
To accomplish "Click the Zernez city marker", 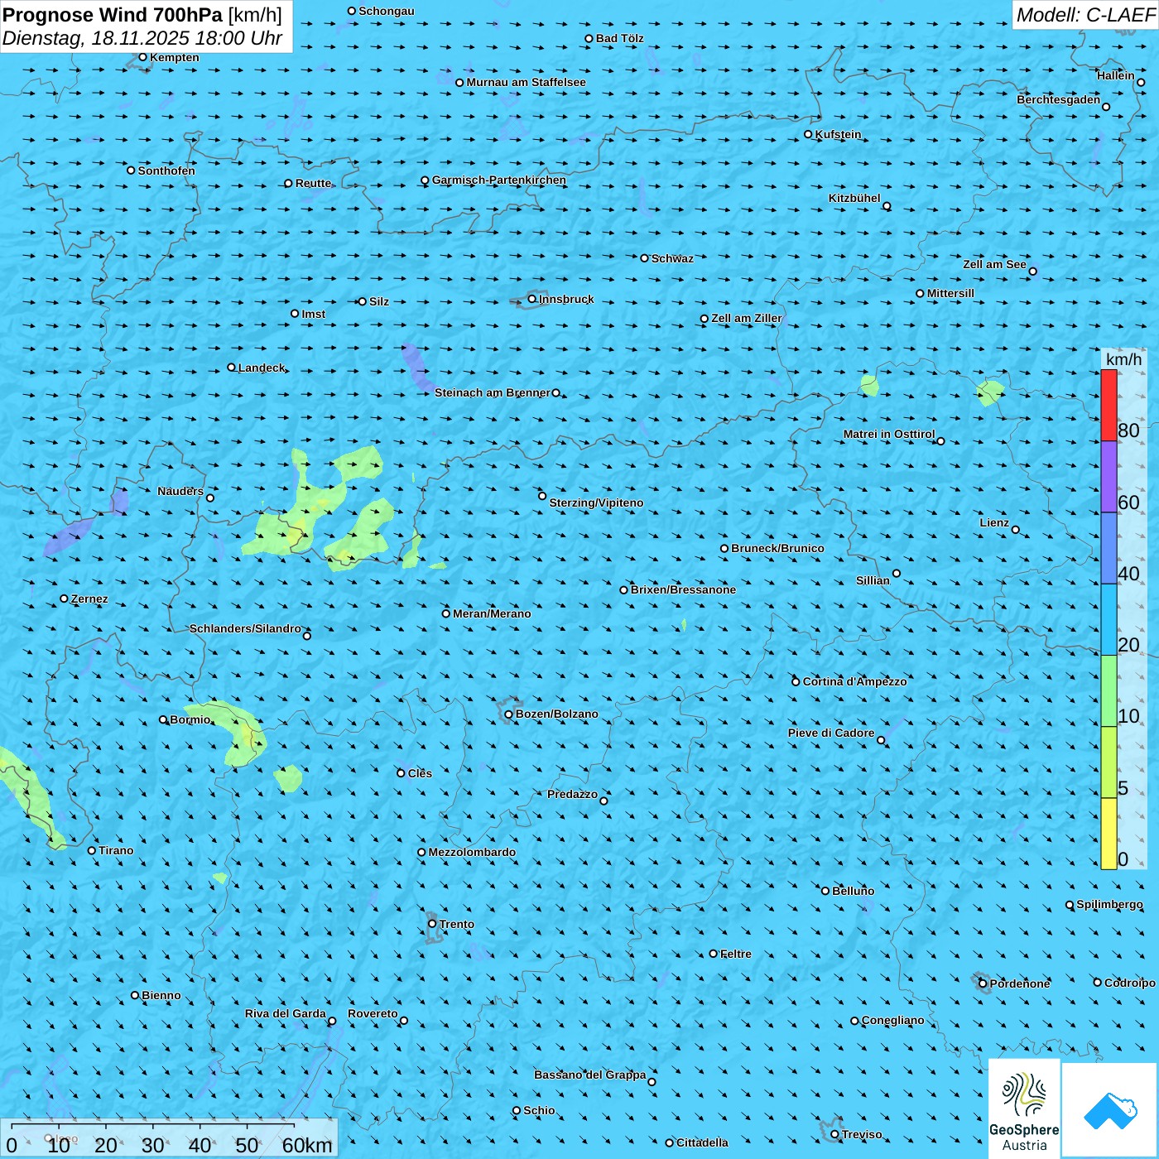I will [x=64, y=599].
